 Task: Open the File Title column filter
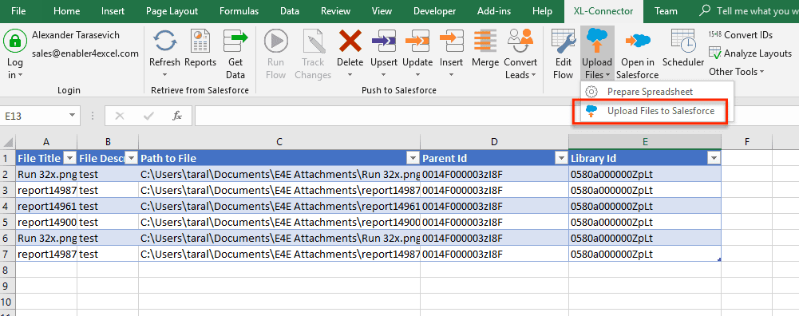pyautogui.click(x=70, y=159)
